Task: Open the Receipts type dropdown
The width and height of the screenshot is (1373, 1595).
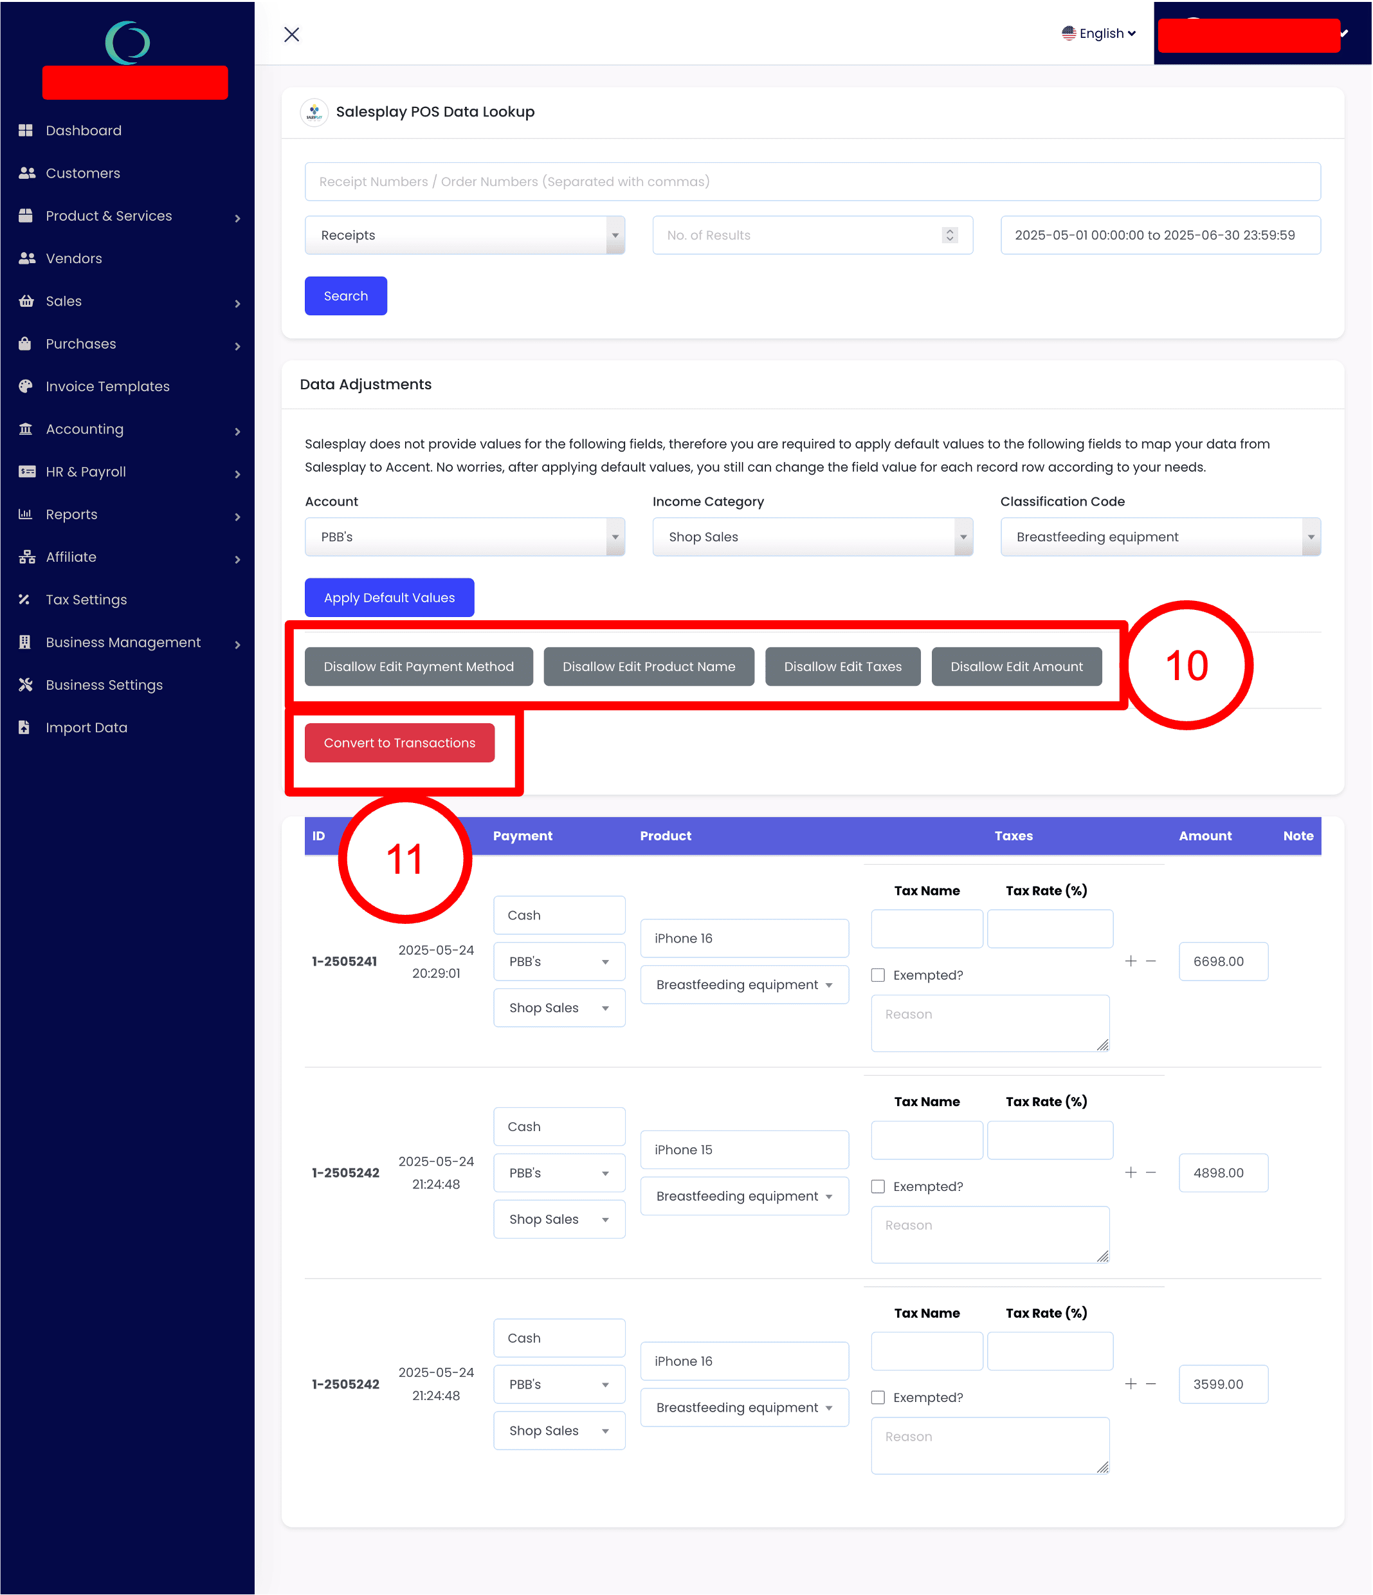Action: click(464, 235)
